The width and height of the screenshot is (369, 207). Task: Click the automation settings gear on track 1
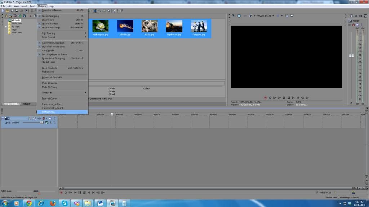click(44, 119)
